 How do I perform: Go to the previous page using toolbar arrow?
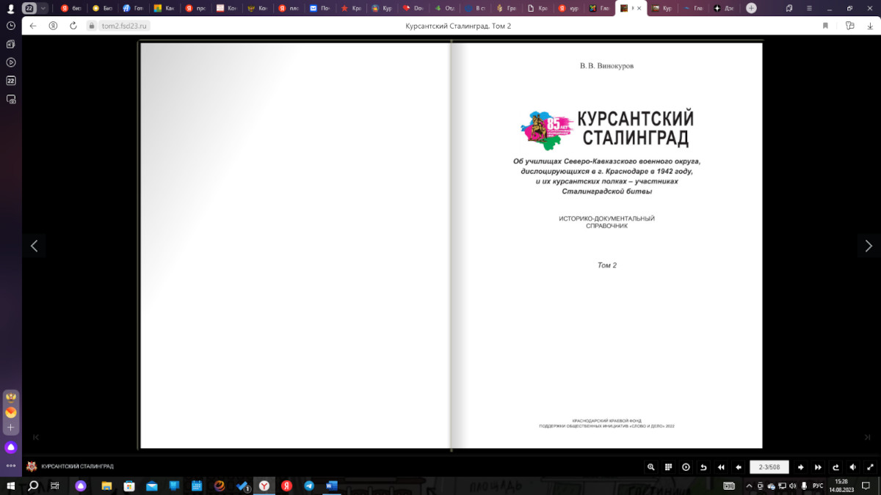739,467
